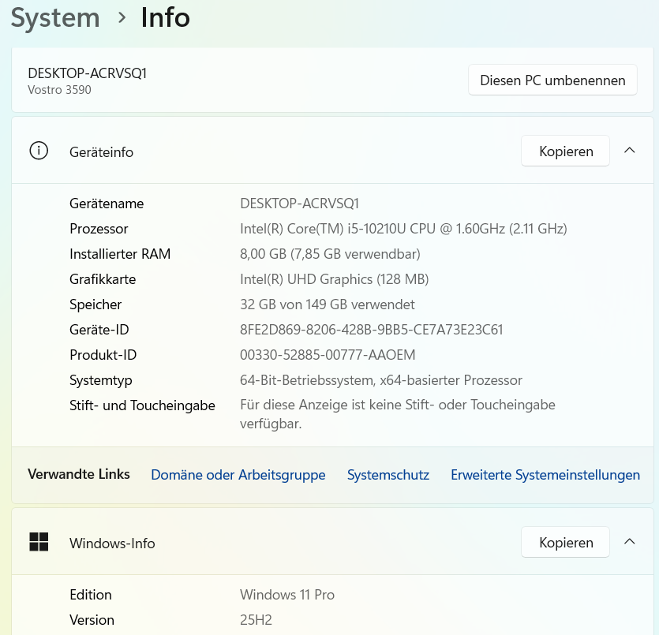
Task: Open Domäne oder Arbeitsgruppe link
Action: [x=238, y=475]
